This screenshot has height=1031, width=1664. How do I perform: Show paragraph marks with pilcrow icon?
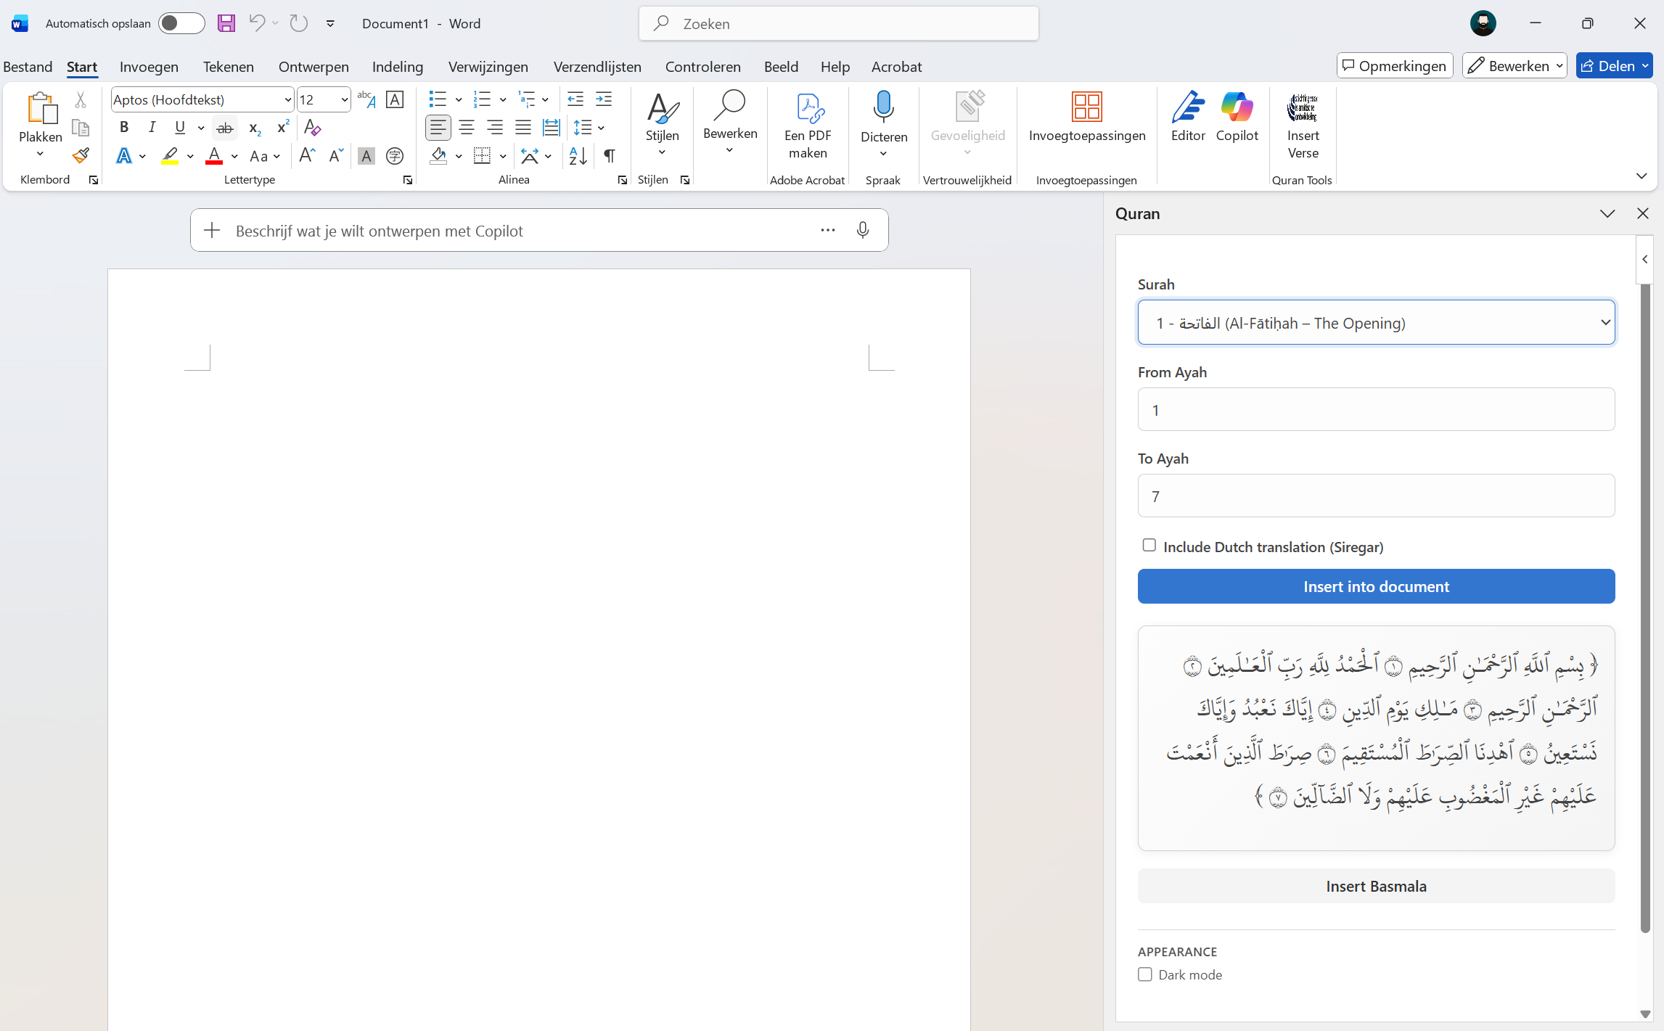click(610, 156)
